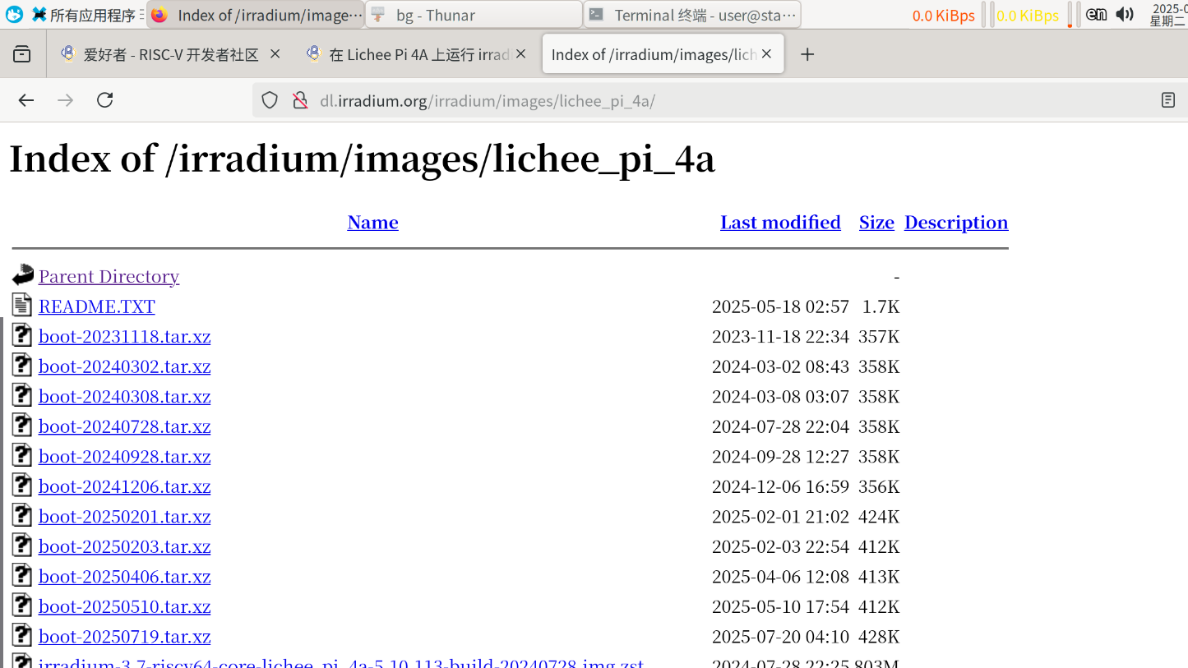Download boot-20250510.tar.xz
The image size is (1188, 668).
coord(124,606)
